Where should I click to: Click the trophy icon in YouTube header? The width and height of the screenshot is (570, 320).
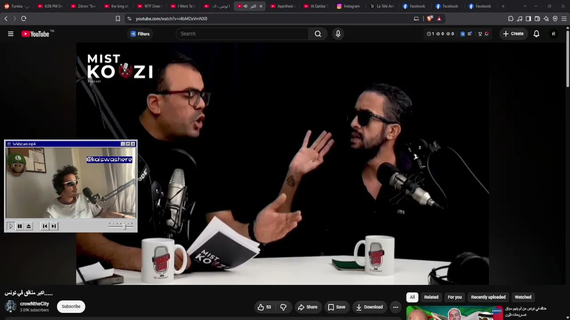coord(480,34)
